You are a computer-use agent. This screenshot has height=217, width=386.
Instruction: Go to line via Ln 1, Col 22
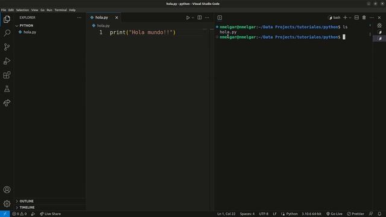click(226, 214)
